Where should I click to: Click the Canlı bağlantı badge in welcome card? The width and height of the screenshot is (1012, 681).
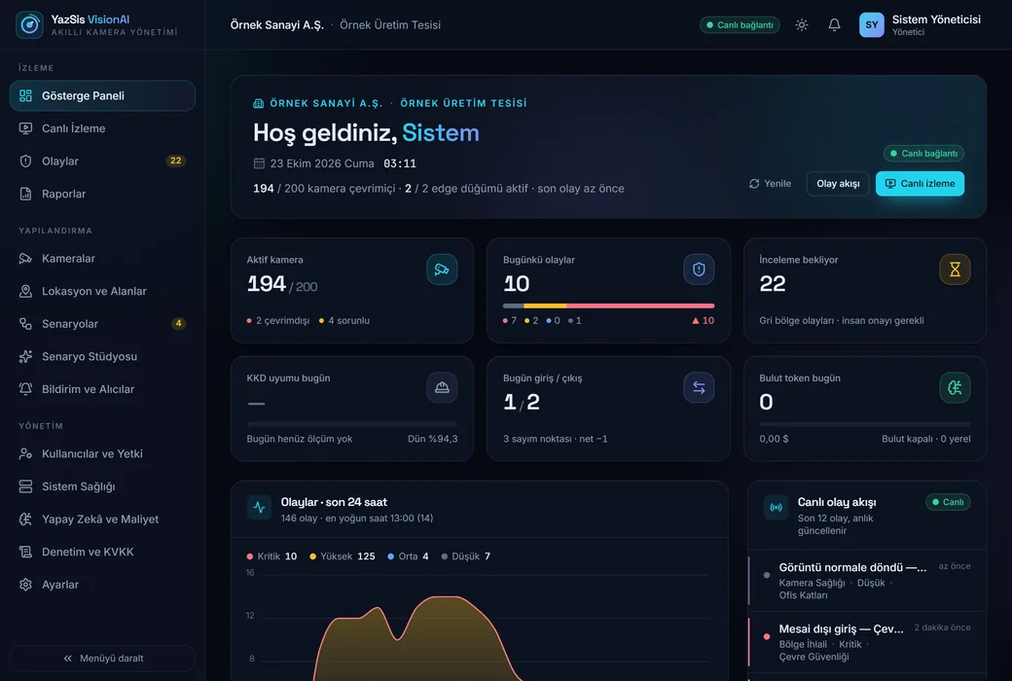(x=923, y=153)
